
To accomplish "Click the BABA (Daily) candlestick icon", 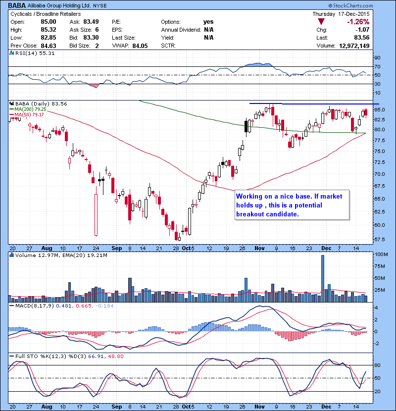I will (11, 103).
